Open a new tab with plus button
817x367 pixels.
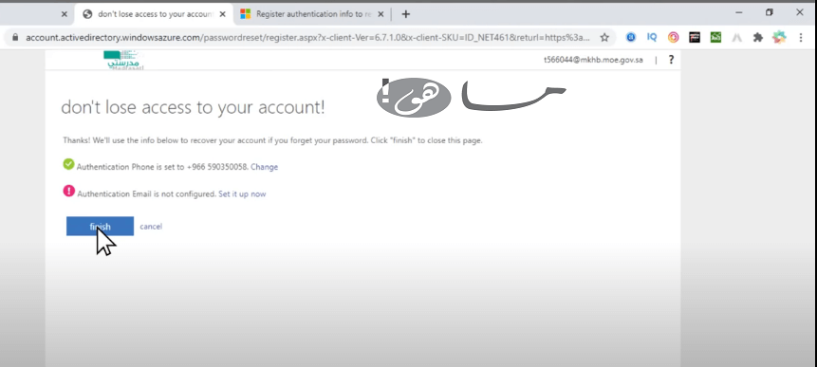click(x=406, y=14)
